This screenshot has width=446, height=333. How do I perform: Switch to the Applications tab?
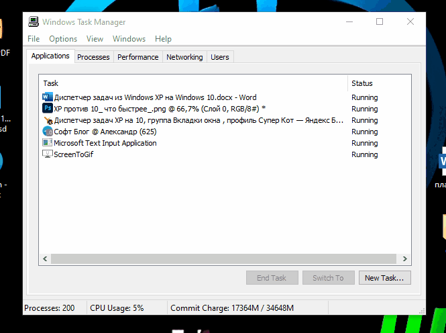50,56
